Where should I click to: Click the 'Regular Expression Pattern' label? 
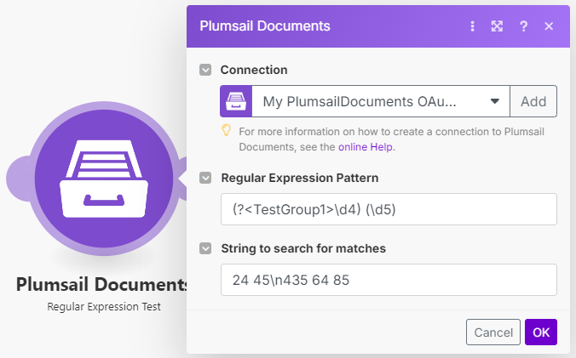(300, 178)
